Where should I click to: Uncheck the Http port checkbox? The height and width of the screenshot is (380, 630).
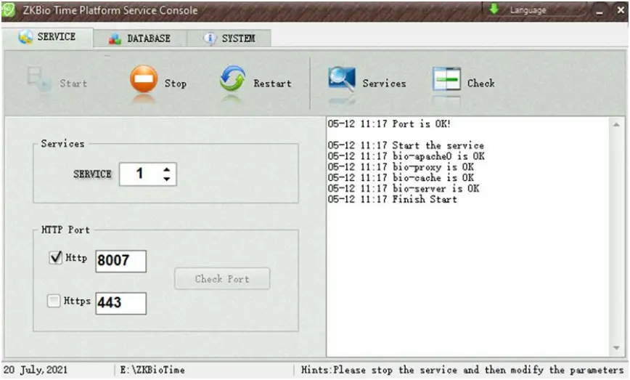click(x=55, y=257)
